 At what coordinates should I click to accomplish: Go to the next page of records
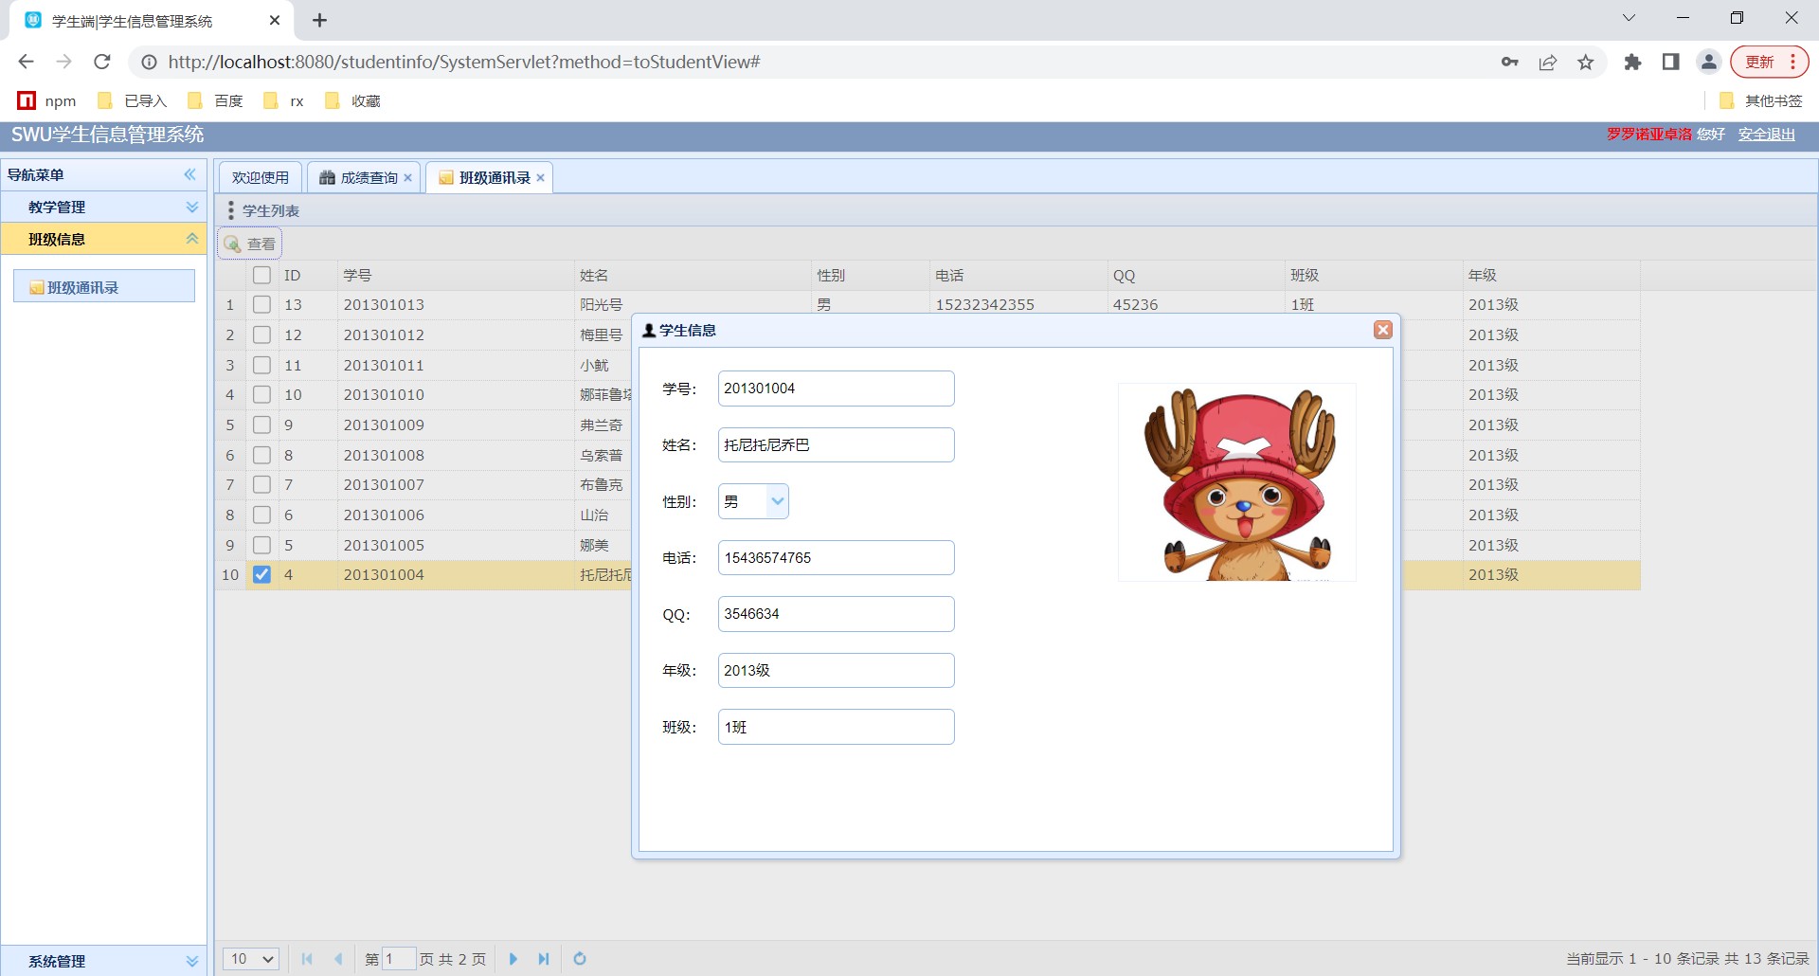tap(513, 959)
